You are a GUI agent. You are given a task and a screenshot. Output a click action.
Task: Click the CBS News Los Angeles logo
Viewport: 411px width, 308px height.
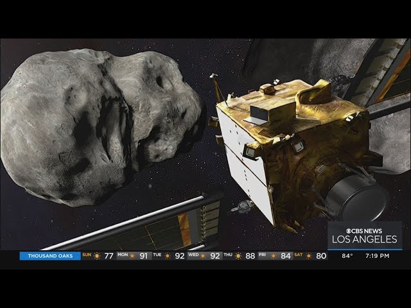365,235
